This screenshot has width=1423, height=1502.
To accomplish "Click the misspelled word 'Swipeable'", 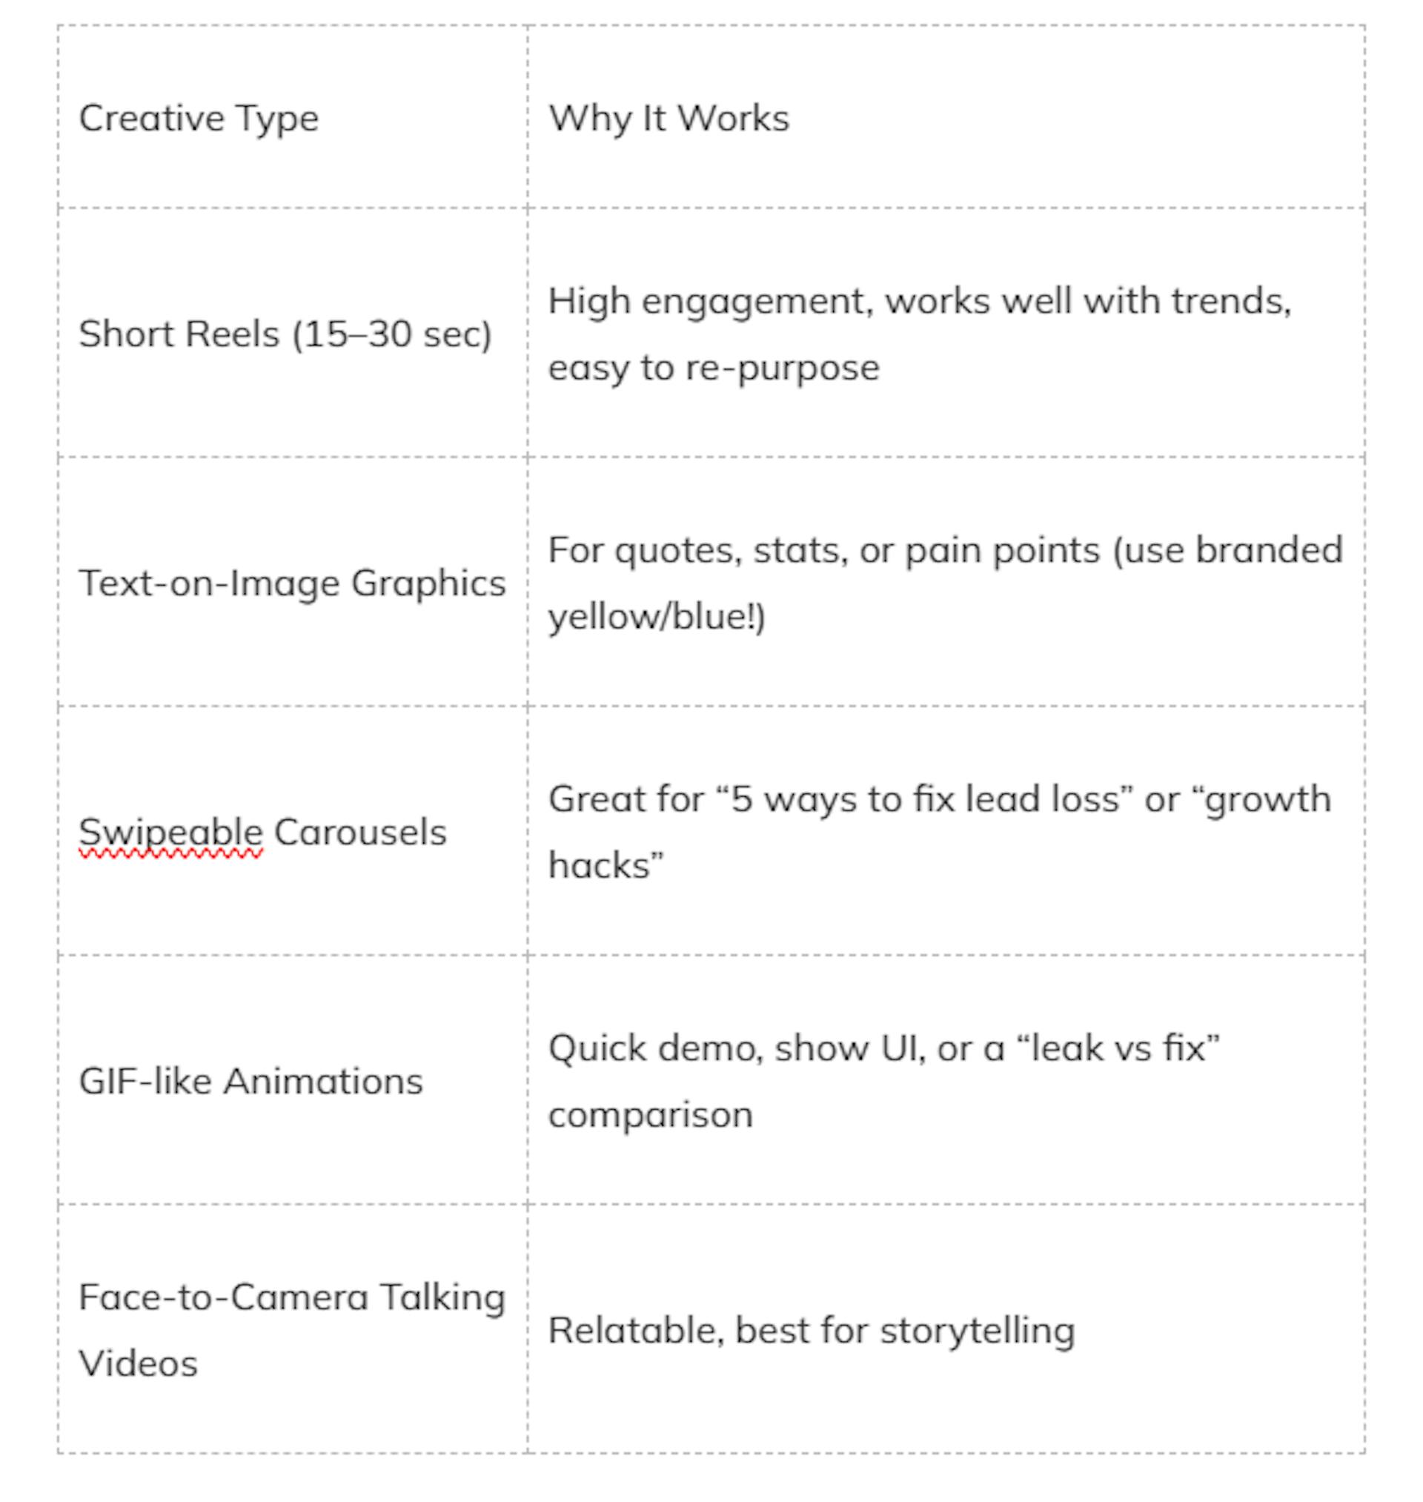I will click(x=170, y=833).
